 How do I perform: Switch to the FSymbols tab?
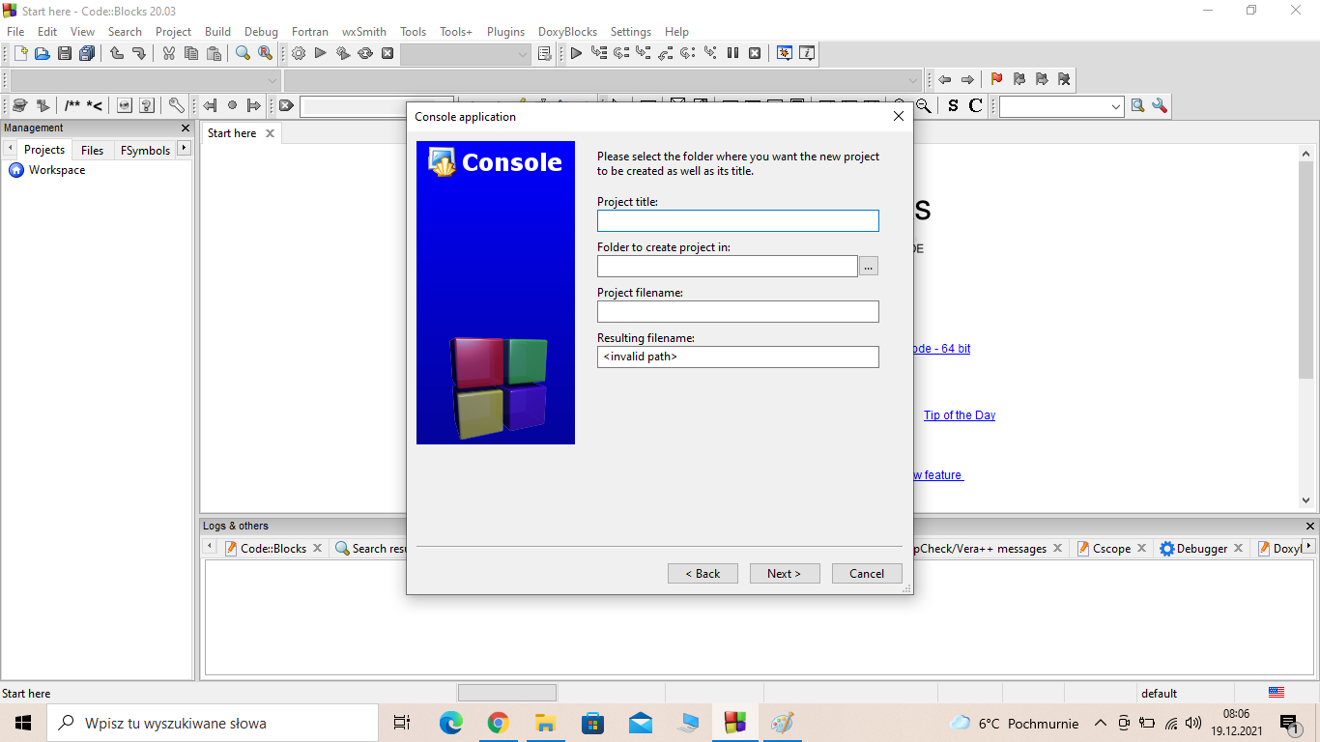145,150
